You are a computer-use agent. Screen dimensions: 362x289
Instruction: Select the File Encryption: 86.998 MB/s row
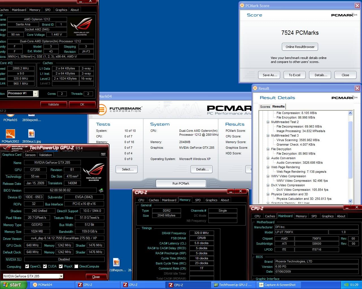[x=296, y=117]
